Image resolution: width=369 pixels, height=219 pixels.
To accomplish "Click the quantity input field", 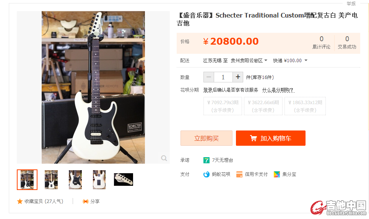I will coord(223,77).
